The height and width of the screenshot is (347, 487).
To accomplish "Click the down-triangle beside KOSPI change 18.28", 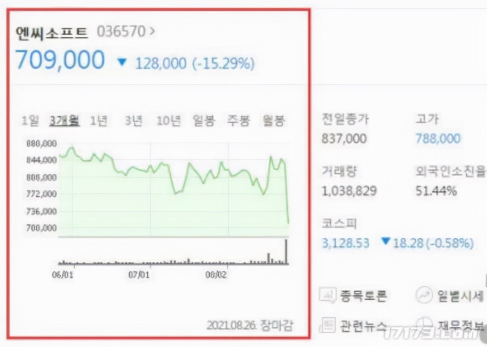I will point(386,242).
